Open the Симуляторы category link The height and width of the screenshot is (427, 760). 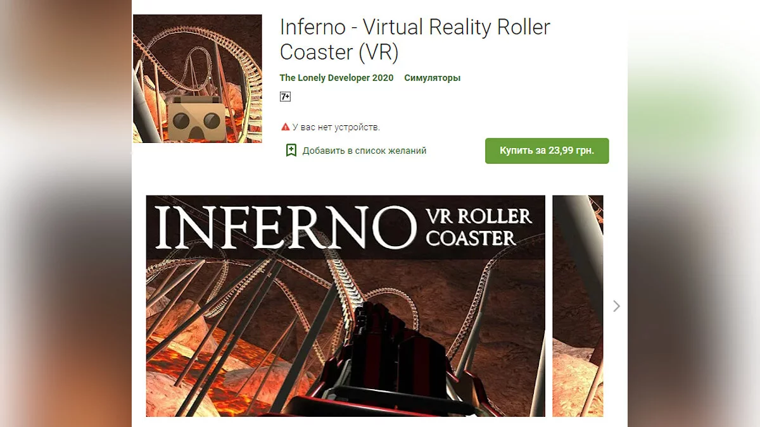click(x=433, y=78)
